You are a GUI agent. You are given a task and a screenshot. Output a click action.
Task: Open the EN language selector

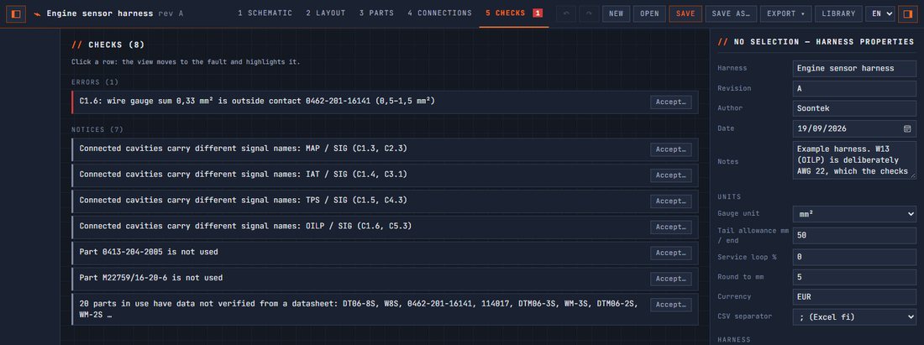click(x=879, y=13)
